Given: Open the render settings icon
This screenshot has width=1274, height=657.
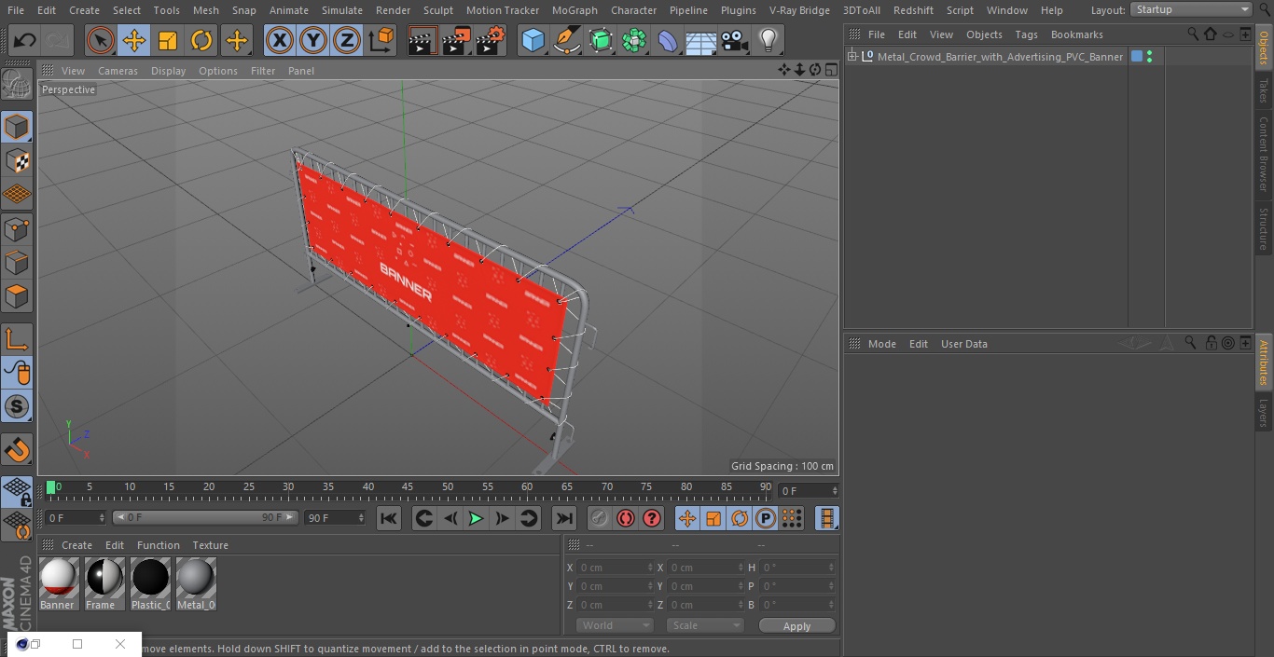Looking at the screenshot, I should [490, 40].
